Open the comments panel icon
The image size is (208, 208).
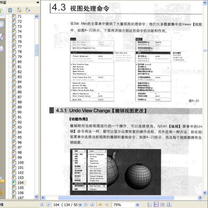[2, 181]
